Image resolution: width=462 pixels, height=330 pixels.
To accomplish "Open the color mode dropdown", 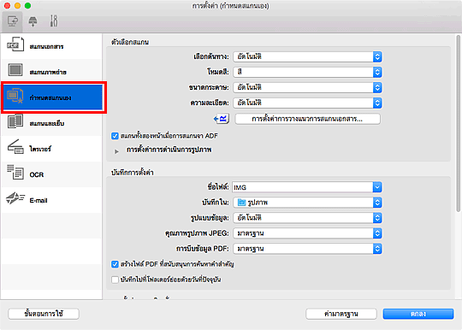I will coord(307,72).
